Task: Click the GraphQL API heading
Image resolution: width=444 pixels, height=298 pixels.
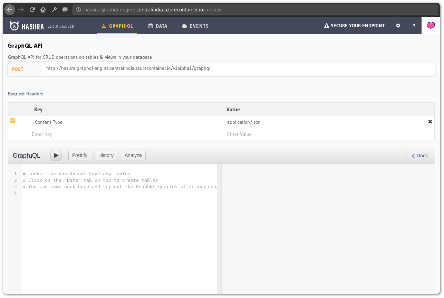Action: (25, 46)
